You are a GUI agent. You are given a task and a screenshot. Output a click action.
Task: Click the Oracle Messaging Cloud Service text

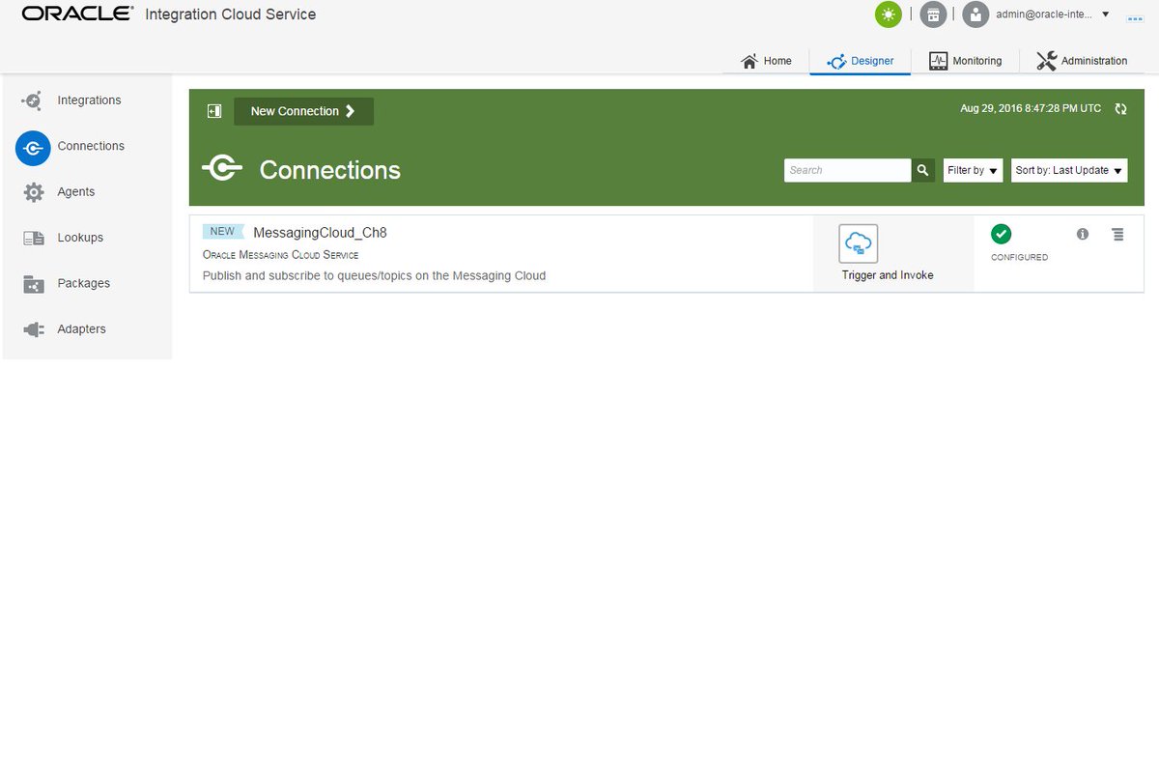(280, 255)
